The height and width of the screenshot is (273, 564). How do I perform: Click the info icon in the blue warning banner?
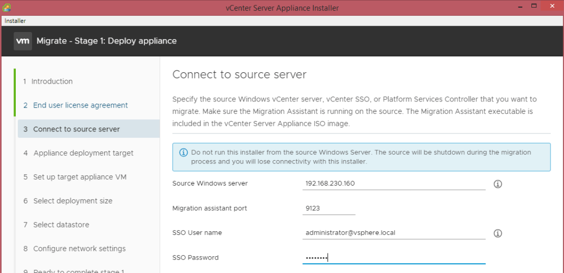[x=182, y=153]
